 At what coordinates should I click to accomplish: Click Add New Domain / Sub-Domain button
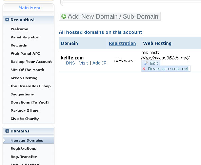coord(110,16)
